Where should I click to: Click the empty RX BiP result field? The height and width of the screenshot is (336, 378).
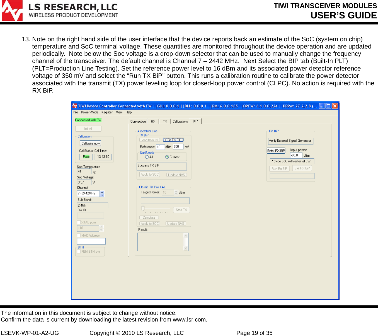(x=292, y=176)
